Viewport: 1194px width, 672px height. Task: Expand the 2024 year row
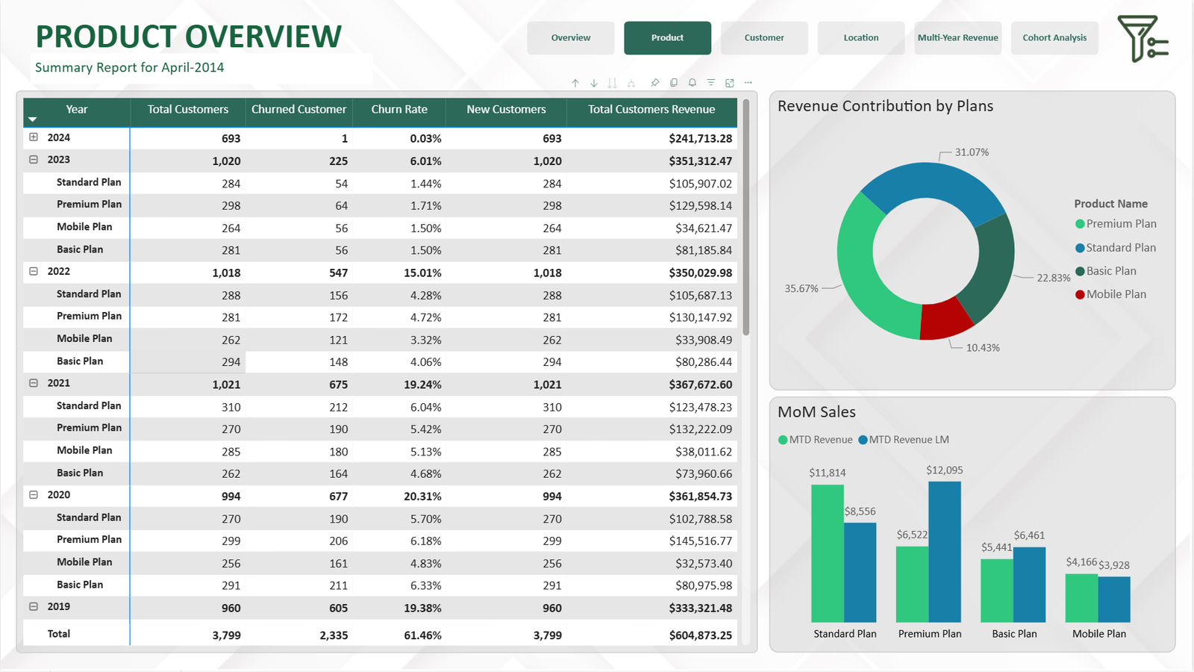(x=34, y=137)
